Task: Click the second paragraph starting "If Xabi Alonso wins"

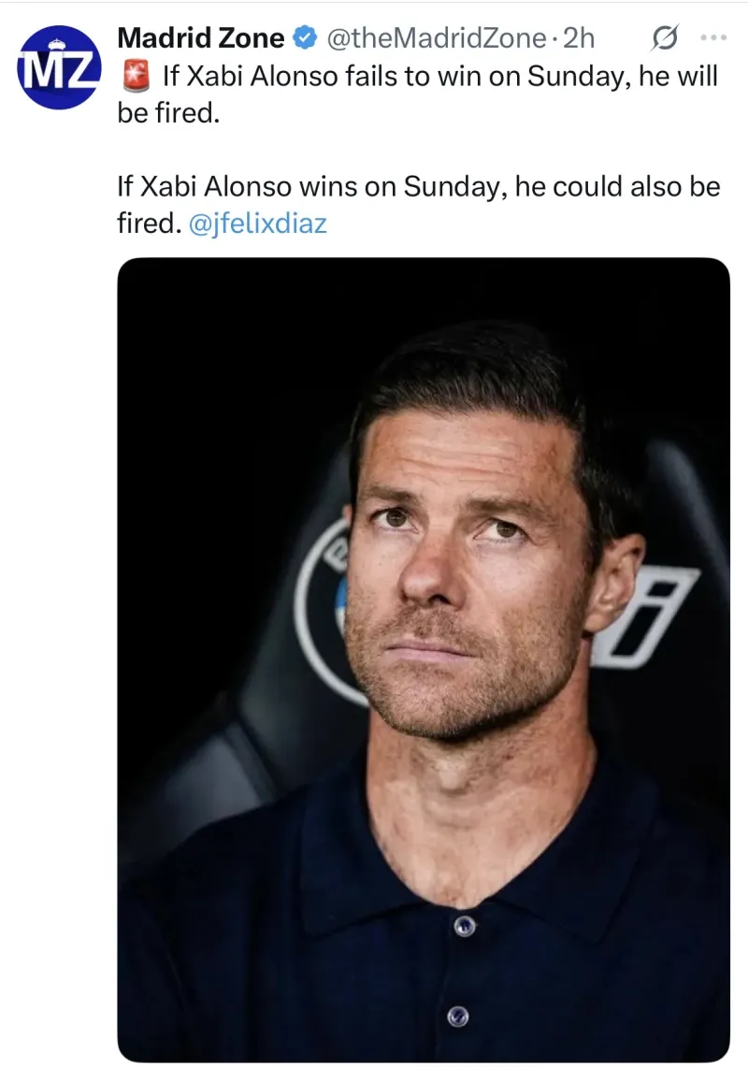Action: pyautogui.click(x=418, y=186)
